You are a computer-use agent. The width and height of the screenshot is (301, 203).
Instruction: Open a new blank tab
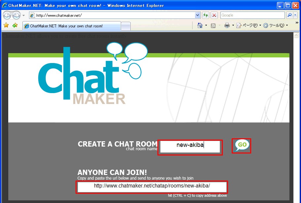point(126,26)
